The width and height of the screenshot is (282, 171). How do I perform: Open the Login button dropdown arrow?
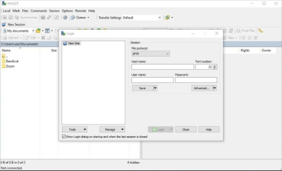click(171, 130)
